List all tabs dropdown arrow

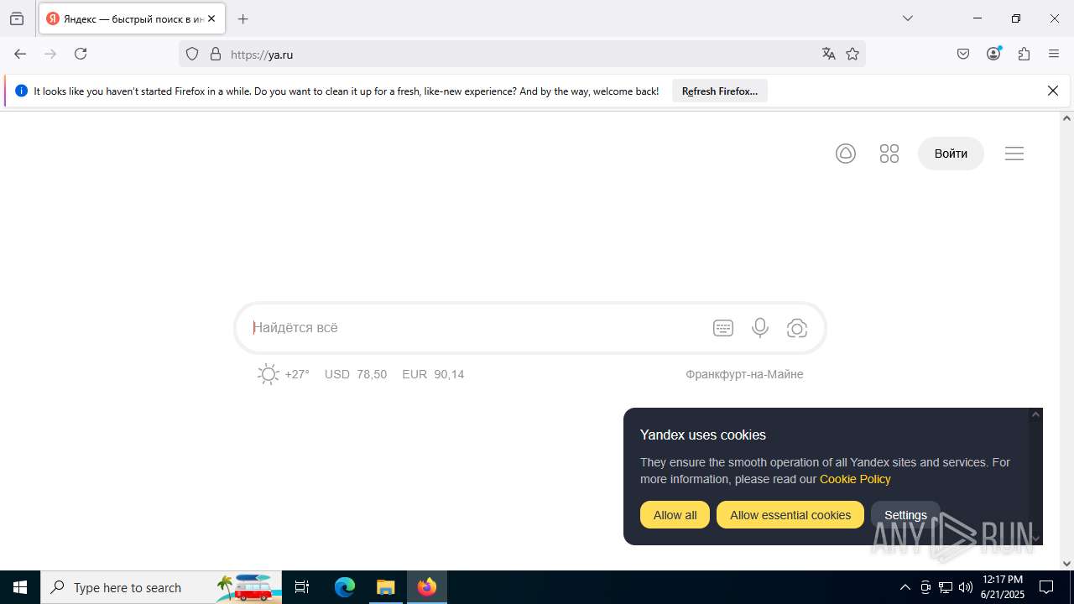(908, 18)
